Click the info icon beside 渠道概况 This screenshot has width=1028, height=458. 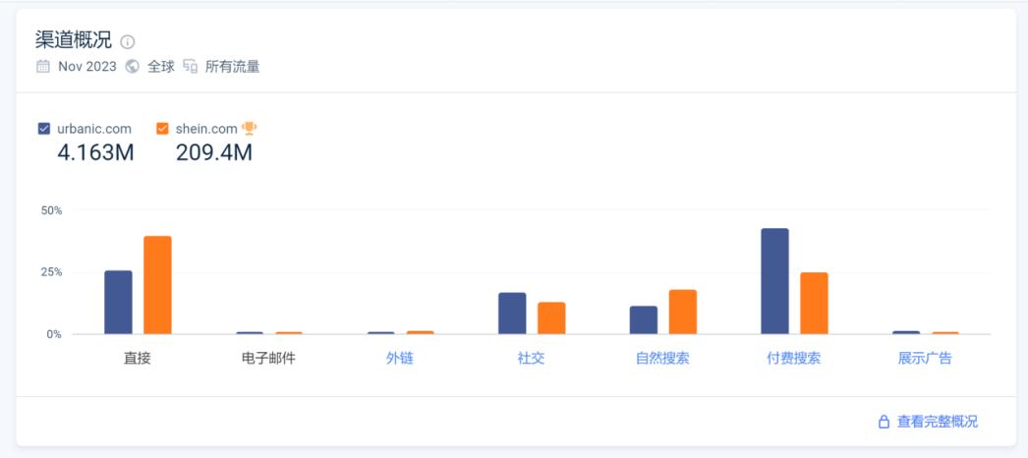click(x=128, y=41)
